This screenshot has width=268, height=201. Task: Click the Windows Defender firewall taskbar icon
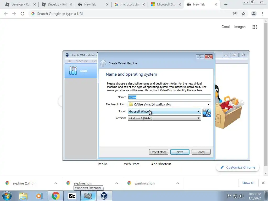tap(88, 196)
